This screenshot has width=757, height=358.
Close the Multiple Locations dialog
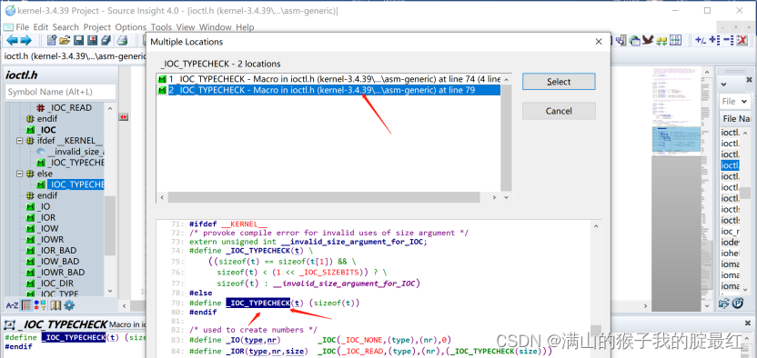click(599, 42)
